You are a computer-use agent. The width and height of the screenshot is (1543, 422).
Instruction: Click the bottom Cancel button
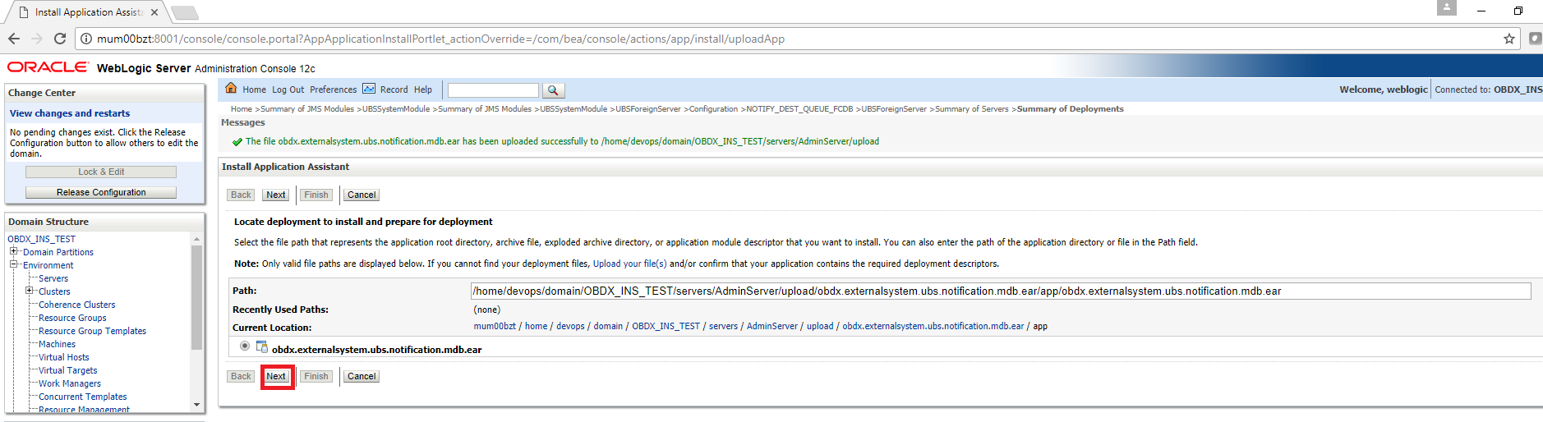(362, 376)
